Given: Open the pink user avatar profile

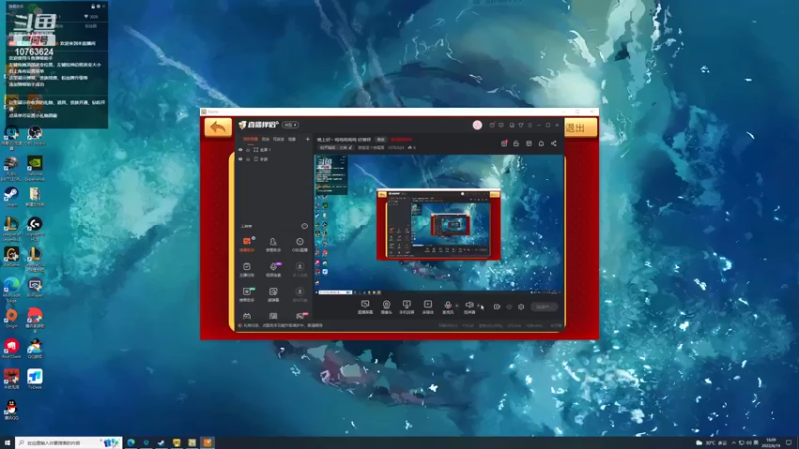Looking at the screenshot, I should tap(477, 125).
